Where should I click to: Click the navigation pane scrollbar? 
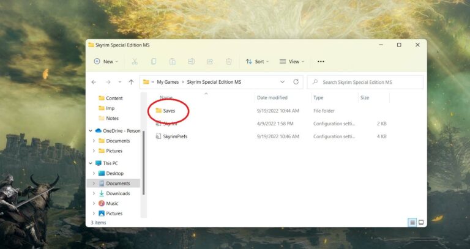144,163
